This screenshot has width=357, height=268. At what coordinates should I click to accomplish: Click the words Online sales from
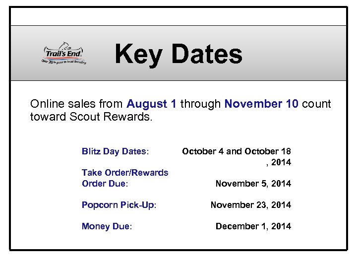point(77,104)
